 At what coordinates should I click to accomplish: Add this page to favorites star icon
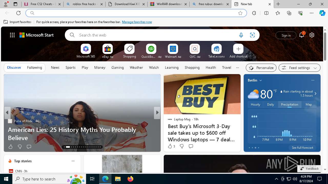pos(240,13)
